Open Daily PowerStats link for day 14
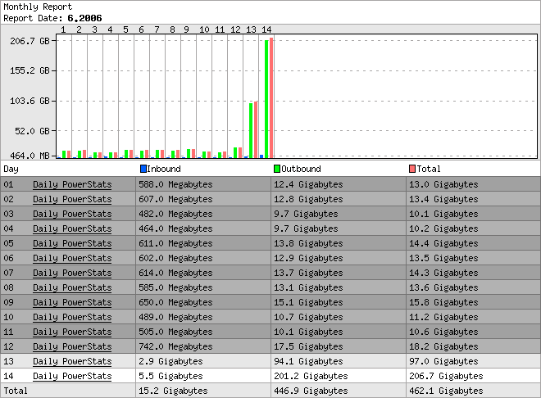This screenshot has width=541, height=398. (x=72, y=376)
